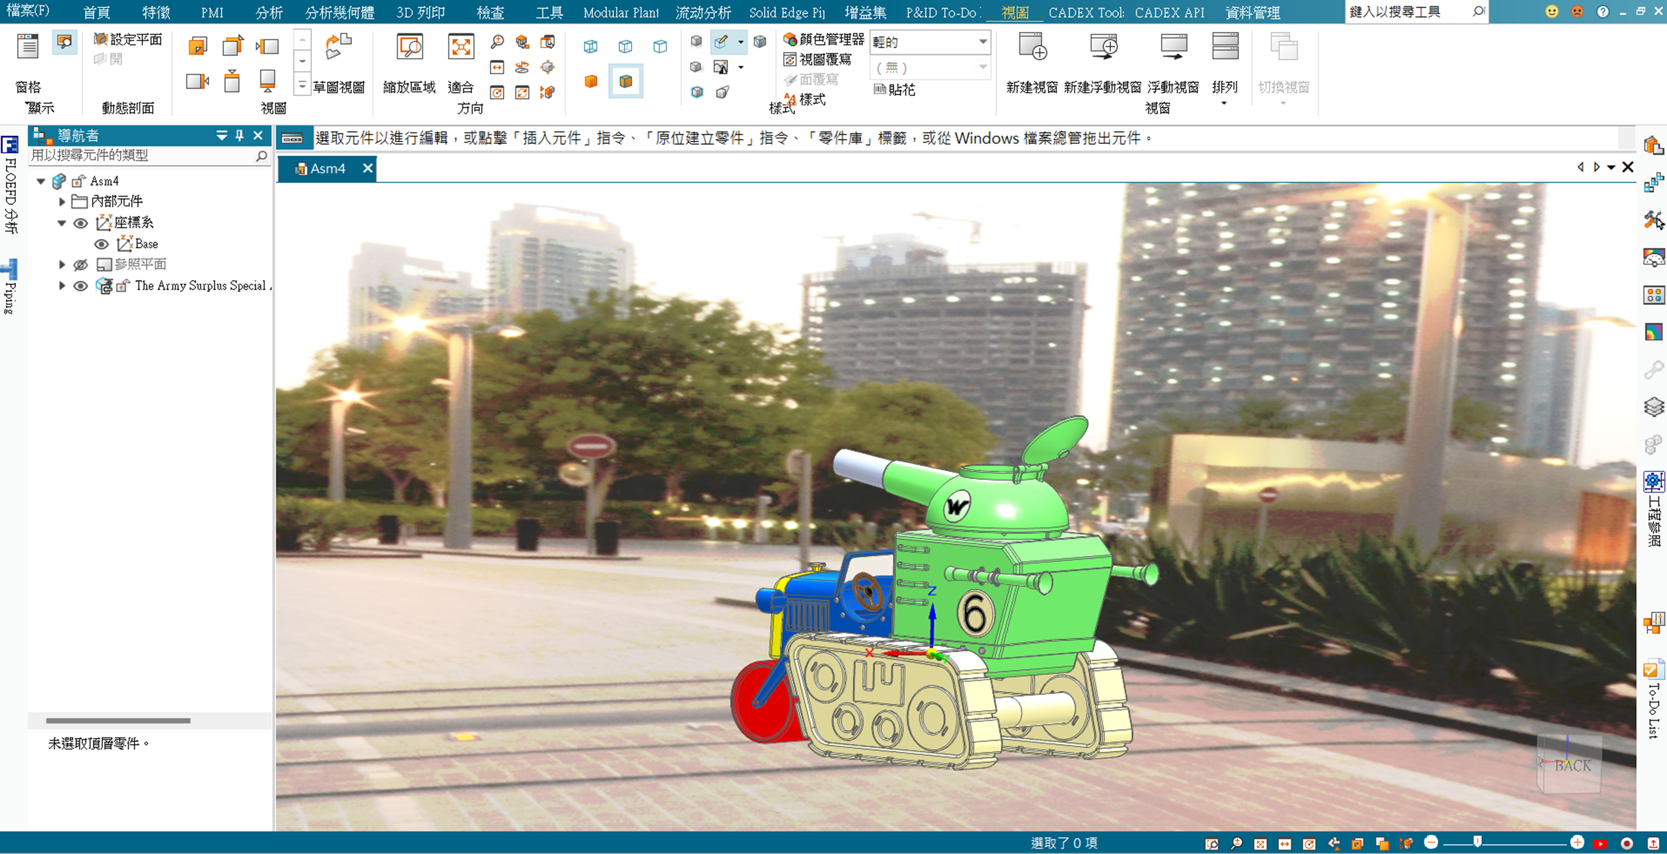The height and width of the screenshot is (854, 1667).
Task: Show the hidden Reference Planes (參照平面)
Action: click(x=80, y=265)
